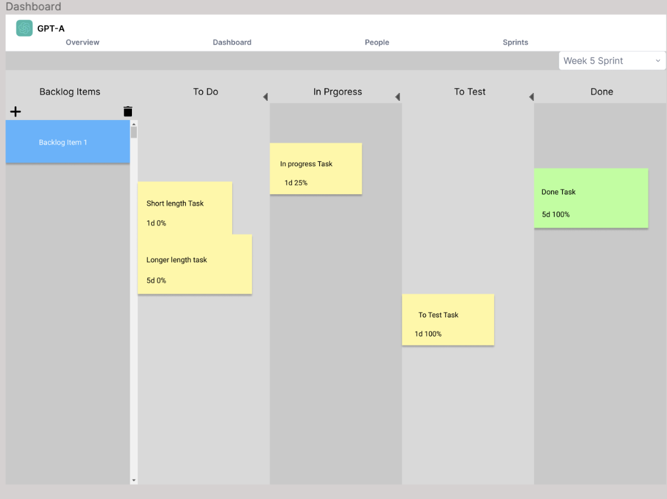This screenshot has height=499, width=667.
Task: Collapse the In Prgoress column with its arrow
Action: [398, 97]
